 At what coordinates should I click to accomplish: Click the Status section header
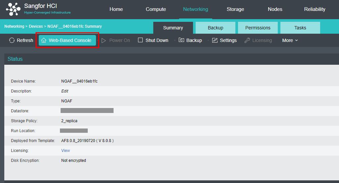pos(15,59)
